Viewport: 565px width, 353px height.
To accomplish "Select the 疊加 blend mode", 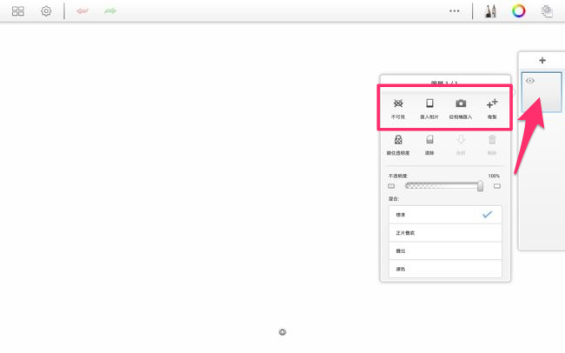I will (445, 251).
